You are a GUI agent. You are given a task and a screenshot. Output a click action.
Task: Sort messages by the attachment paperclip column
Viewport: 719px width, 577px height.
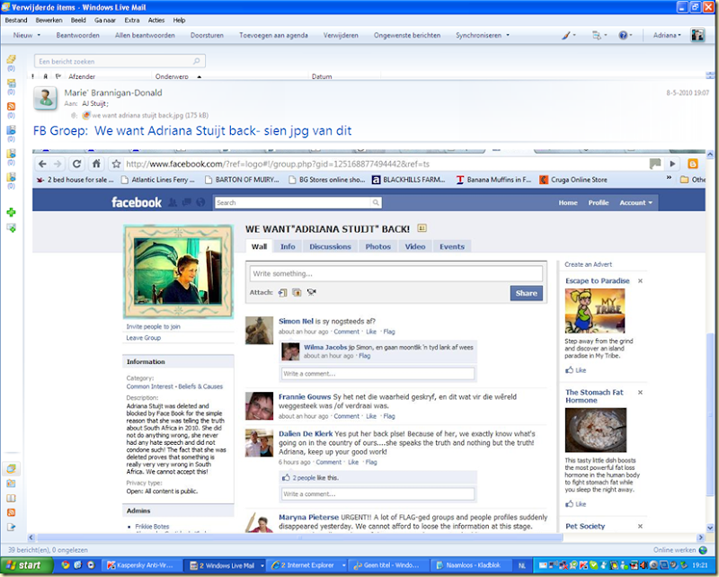click(x=46, y=76)
